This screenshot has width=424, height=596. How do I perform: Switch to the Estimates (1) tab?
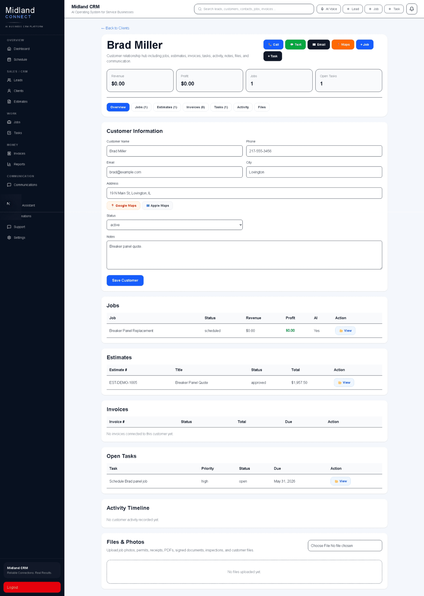click(x=167, y=107)
